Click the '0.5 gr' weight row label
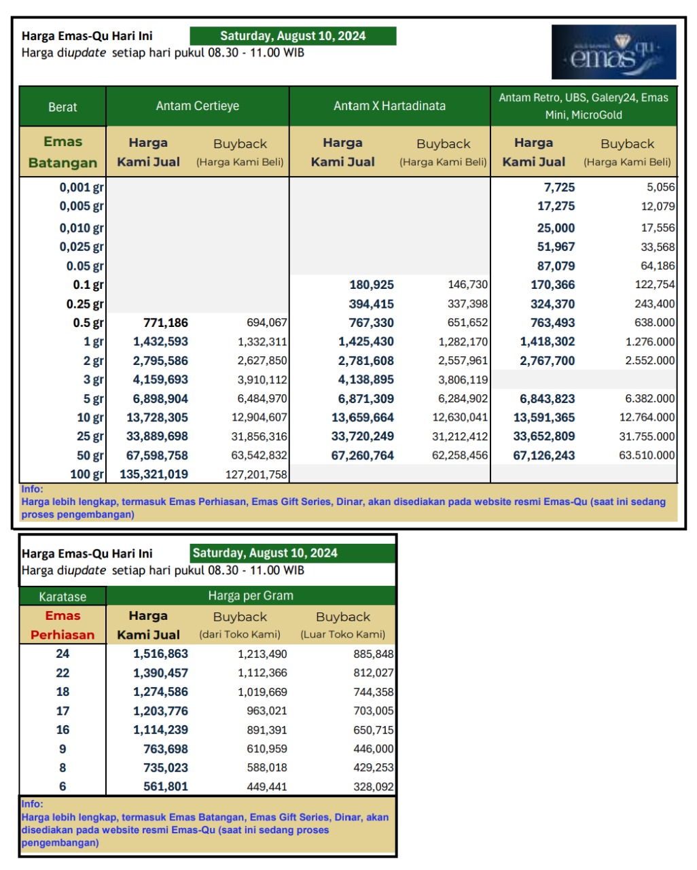Viewport: 697px width, 870px height. [88, 323]
